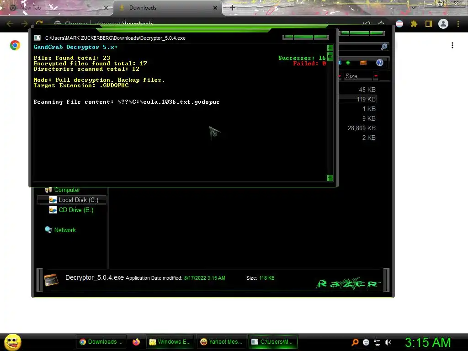This screenshot has width=468, height=351.
Task: Bookmark this page with the star
Action: pos(381,24)
